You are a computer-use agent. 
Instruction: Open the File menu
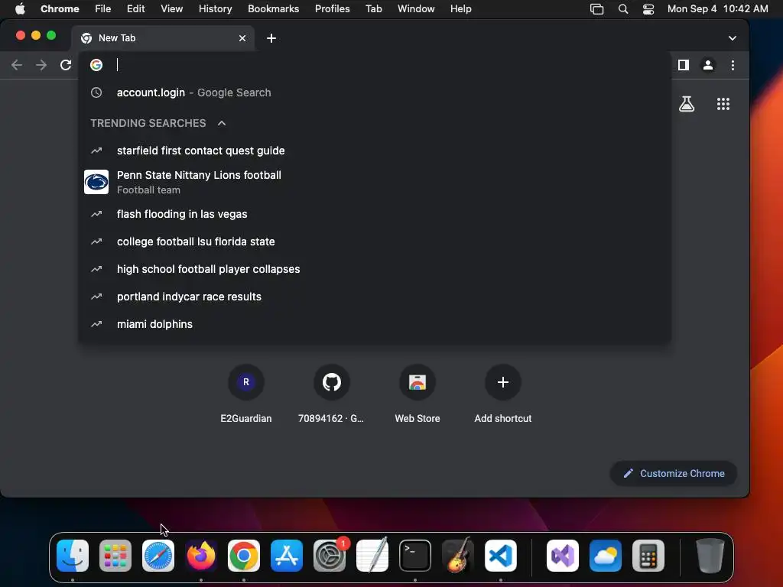tap(103, 8)
